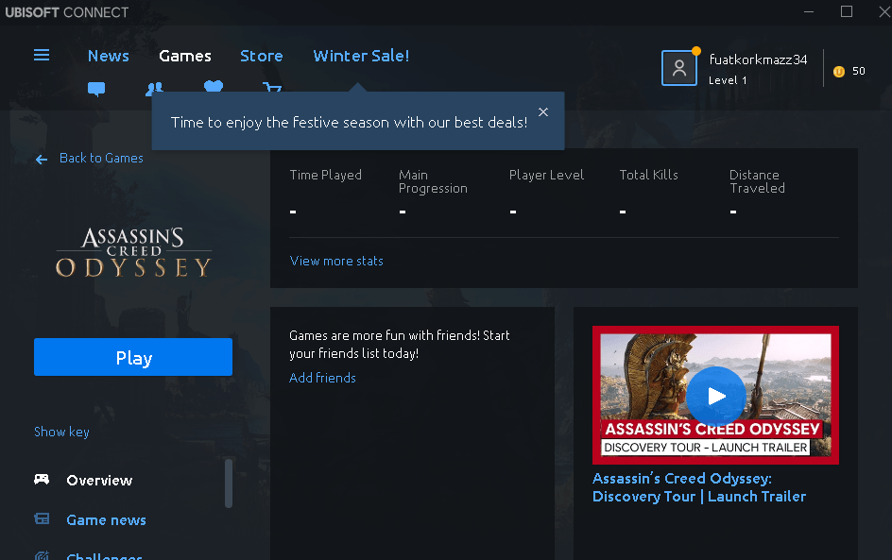Click the Game news newspaper icon
Image resolution: width=892 pixels, height=560 pixels.
point(42,519)
